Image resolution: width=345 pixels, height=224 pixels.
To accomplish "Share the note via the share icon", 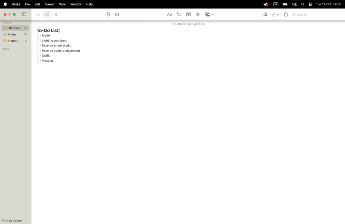I will tap(286, 14).
